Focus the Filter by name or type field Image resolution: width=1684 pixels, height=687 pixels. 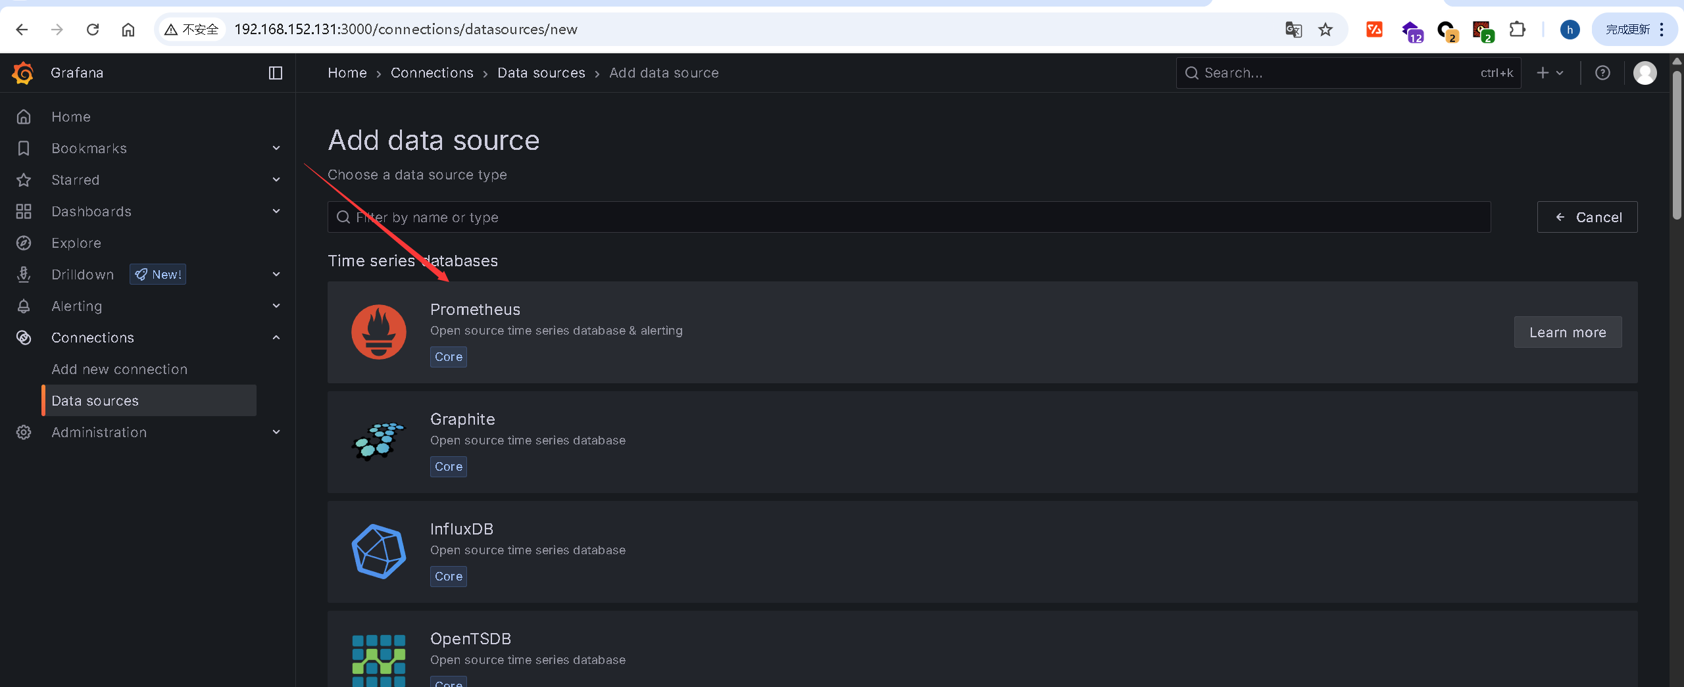coord(909,217)
